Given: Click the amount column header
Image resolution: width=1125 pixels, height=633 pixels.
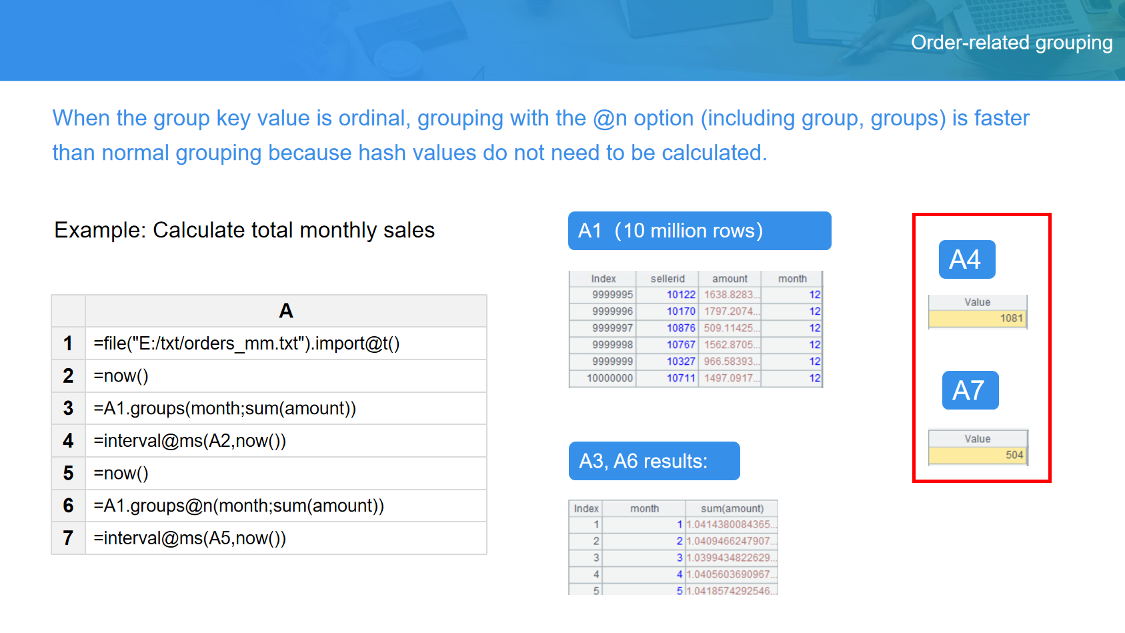Looking at the screenshot, I should (x=730, y=279).
